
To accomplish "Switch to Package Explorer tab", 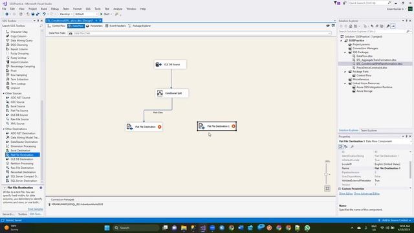I will [x=140, y=26].
